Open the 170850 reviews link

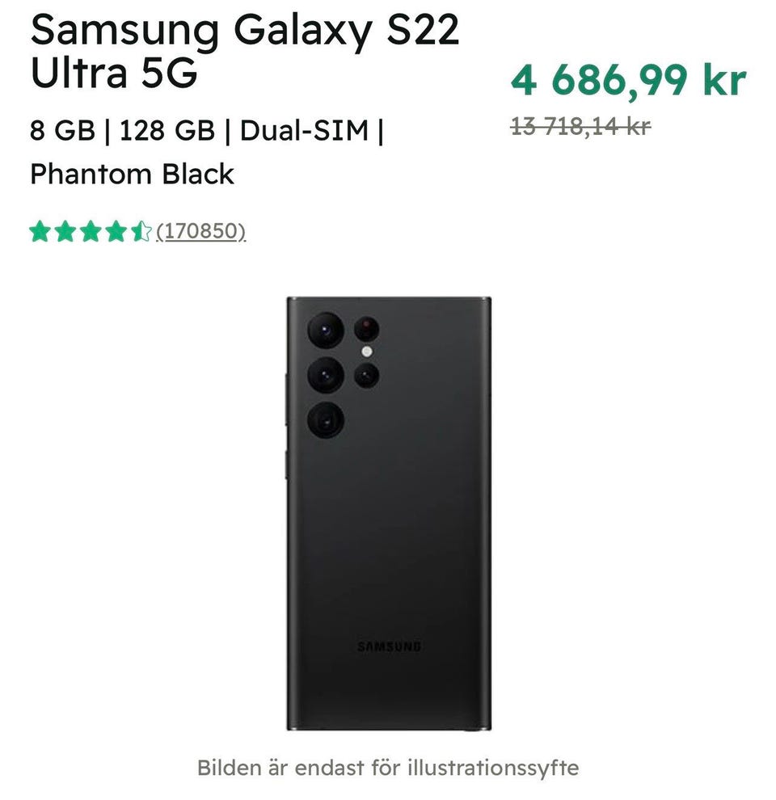click(x=200, y=233)
